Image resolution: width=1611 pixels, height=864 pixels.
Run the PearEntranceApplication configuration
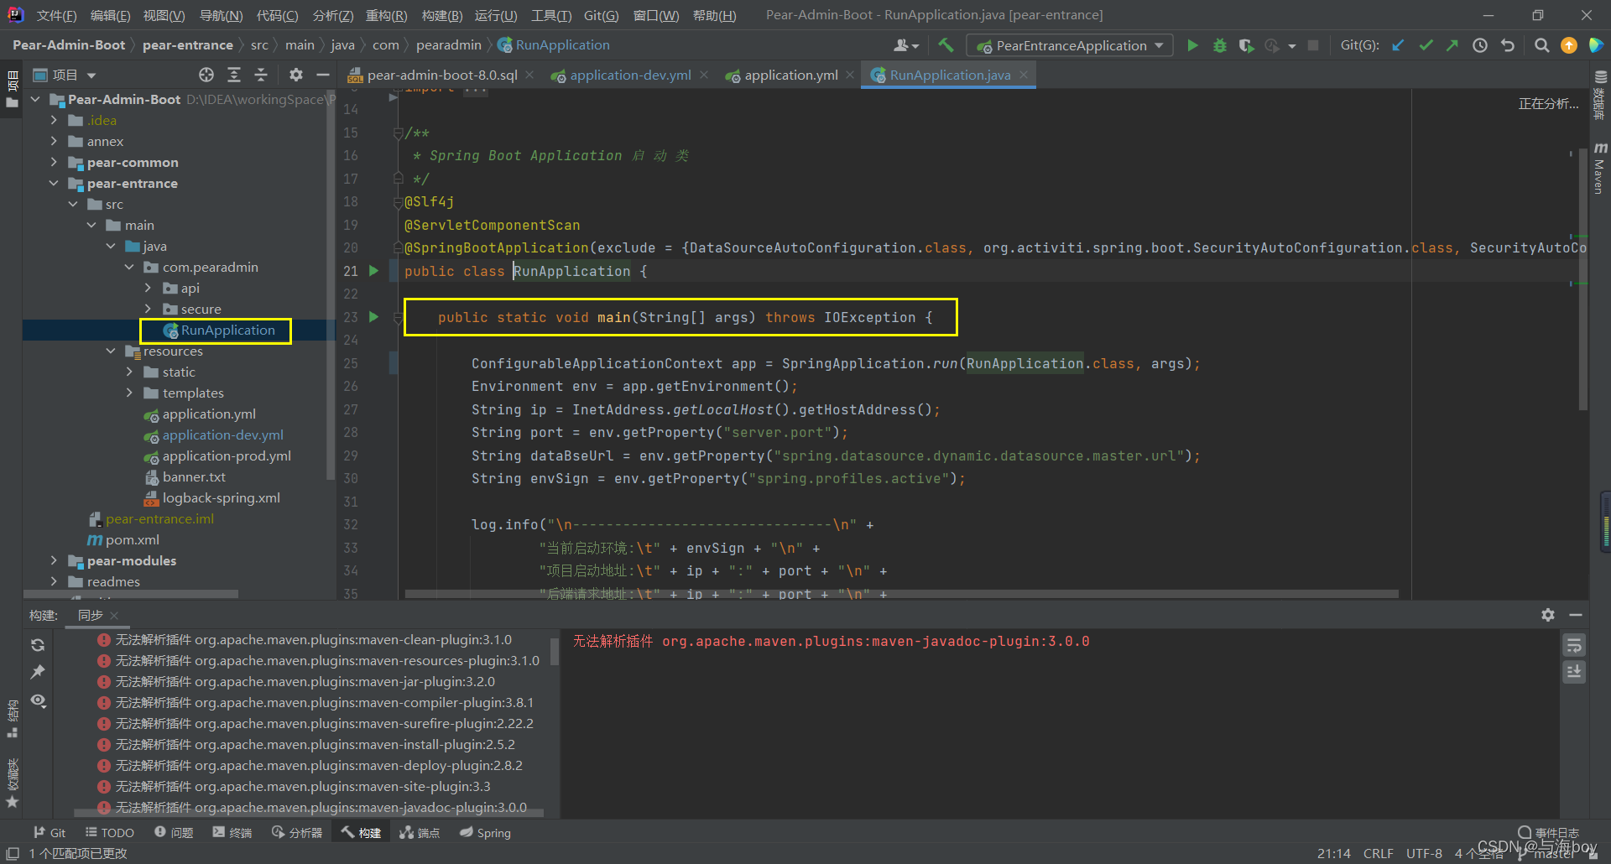1192,45
